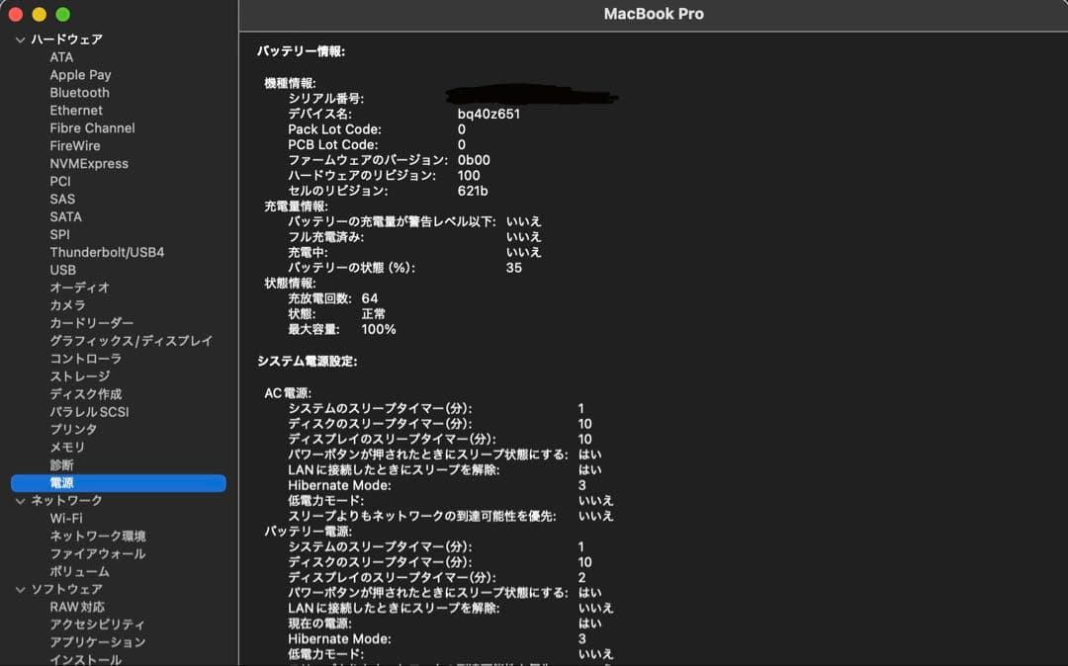The width and height of the screenshot is (1068, 666).
Task: Select Bluetooth in hardware list
Action: (79, 93)
